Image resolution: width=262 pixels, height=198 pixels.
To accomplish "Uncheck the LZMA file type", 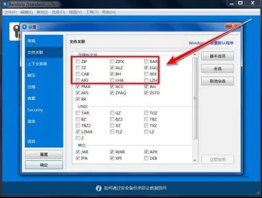I will 78,132.
